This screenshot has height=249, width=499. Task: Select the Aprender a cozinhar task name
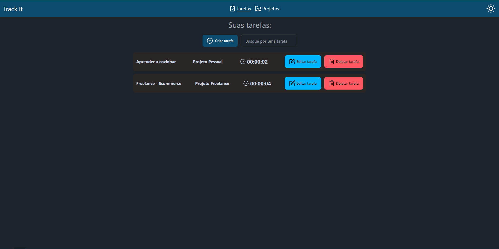pyautogui.click(x=156, y=62)
